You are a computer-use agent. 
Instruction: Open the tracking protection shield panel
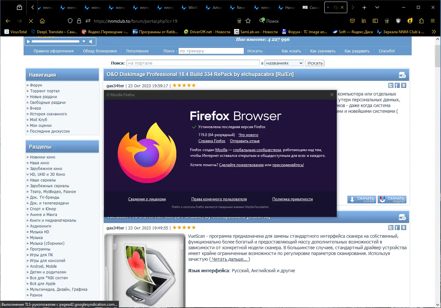[x=70, y=21]
